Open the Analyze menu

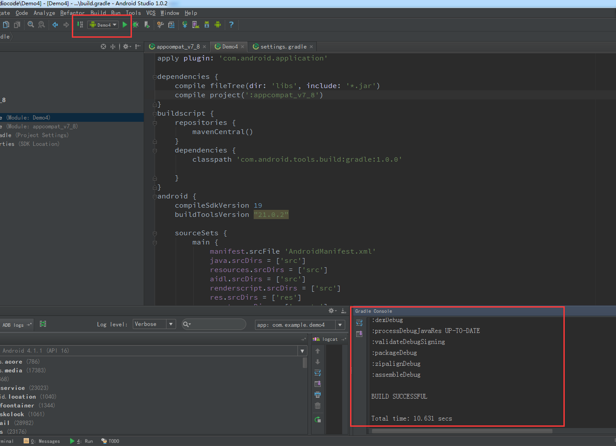click(44, 13)
